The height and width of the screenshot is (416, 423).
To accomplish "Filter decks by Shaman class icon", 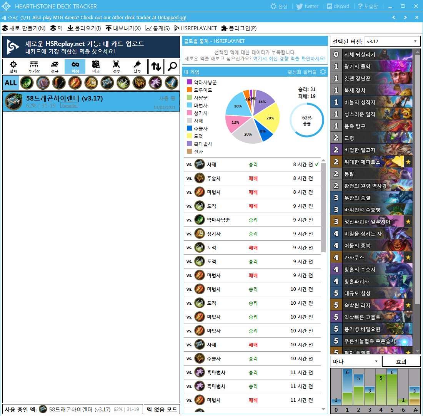I will (x=139, y=83).
